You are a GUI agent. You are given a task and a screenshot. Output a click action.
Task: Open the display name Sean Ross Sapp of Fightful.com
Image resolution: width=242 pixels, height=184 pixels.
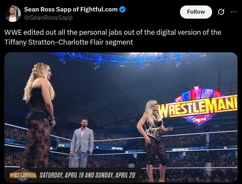pos(71,9)
